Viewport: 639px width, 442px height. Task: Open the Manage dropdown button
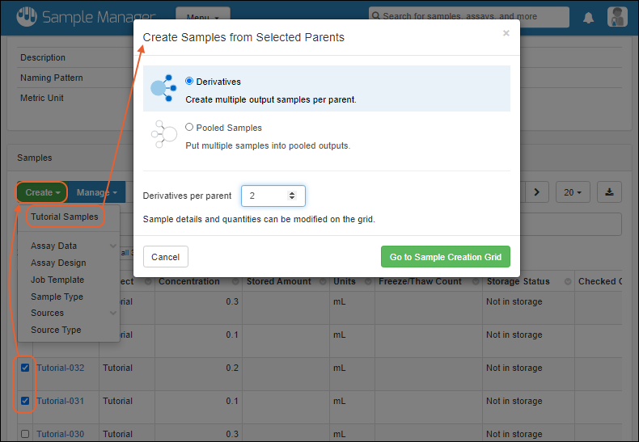click(96, 192)
